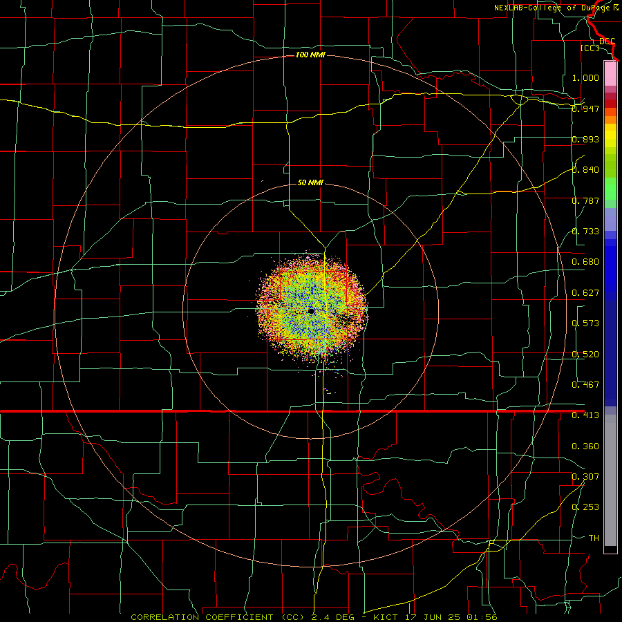Screen dimensions: 622x622
Task: Select the 0.573 legend value
Action: [585, 323]
